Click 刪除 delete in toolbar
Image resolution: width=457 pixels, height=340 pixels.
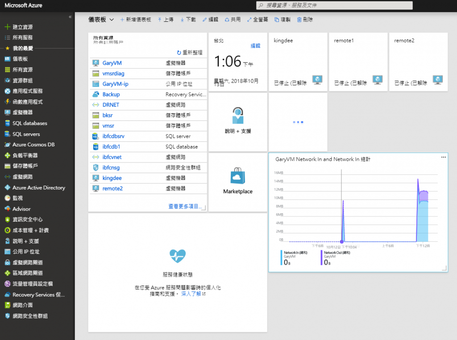[x=305, y=20]
